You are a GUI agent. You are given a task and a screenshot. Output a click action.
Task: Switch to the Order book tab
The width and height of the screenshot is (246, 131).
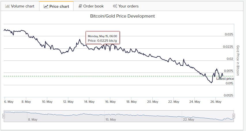(x=91, y=6)
